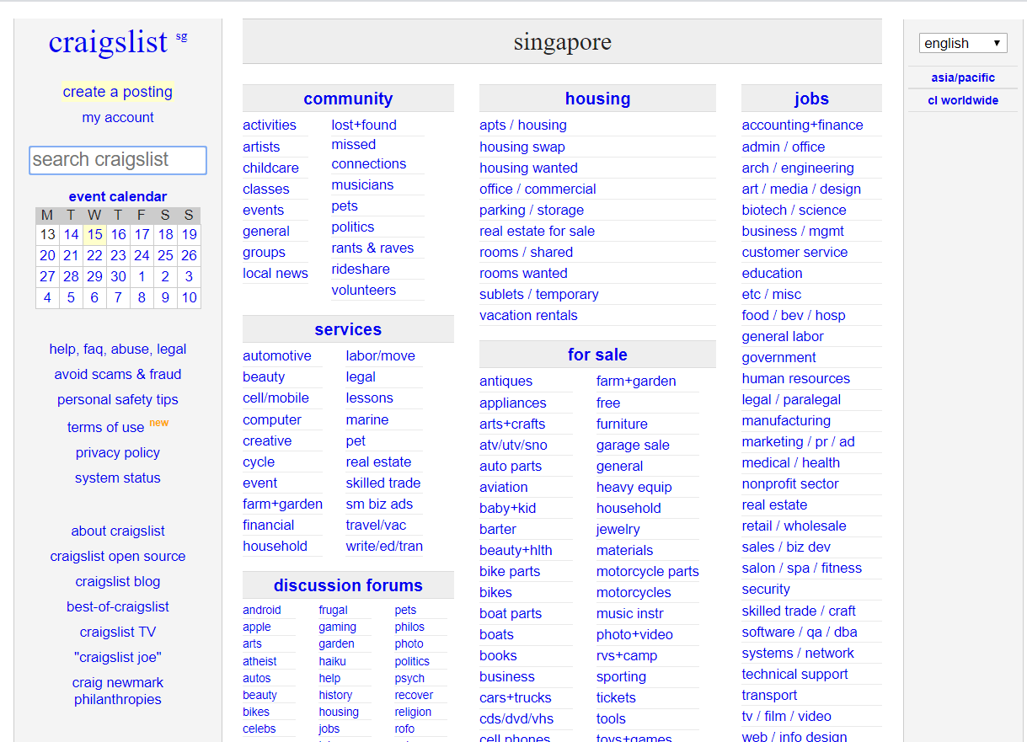This screenshot has height=742, width=1027.
Task: Browse community activities listings
Action: pos(270,125)
